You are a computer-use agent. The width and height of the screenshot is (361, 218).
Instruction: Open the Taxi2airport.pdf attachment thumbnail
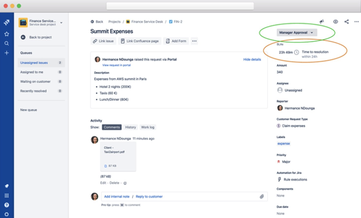pos(118,156)
